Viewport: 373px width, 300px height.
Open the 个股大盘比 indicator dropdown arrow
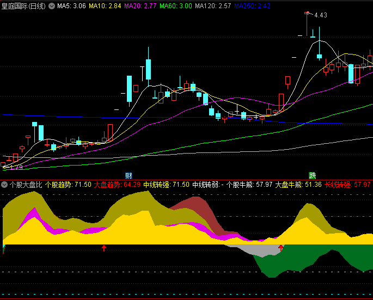(4, 185)
